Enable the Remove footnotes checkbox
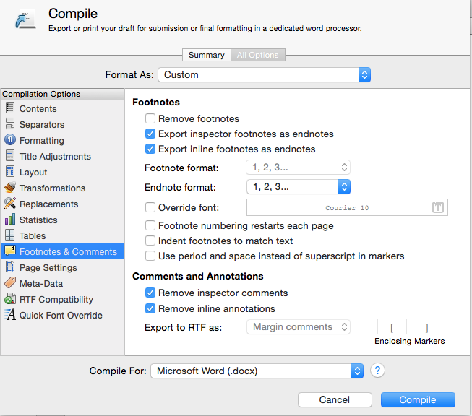Screen dimensions: 472x416 tap(150, 118)
